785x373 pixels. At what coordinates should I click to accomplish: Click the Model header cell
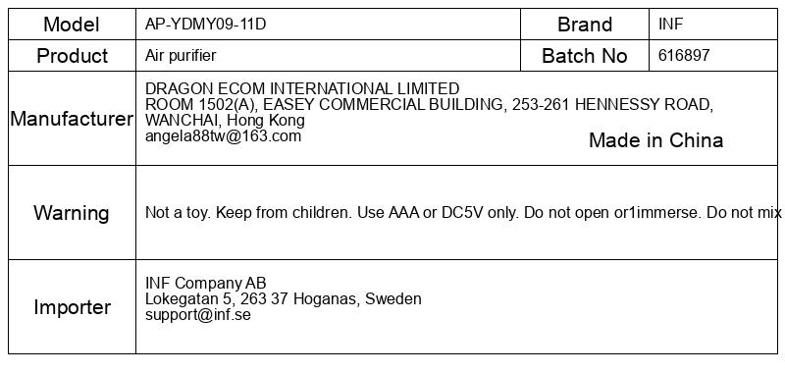click(x=72, y=24)
